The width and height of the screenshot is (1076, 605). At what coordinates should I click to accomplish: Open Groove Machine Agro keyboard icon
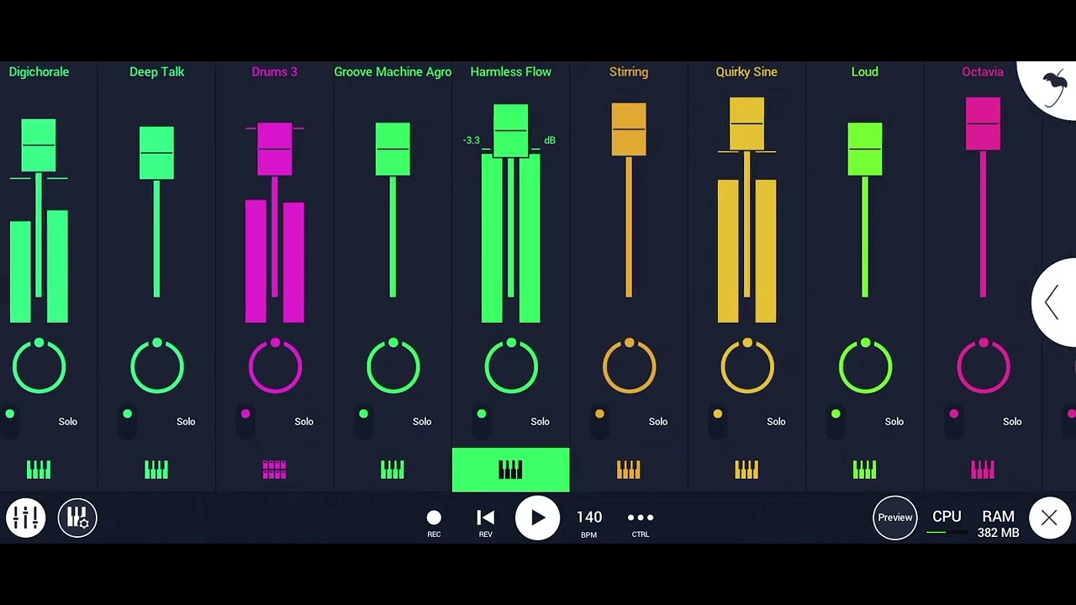393,470
